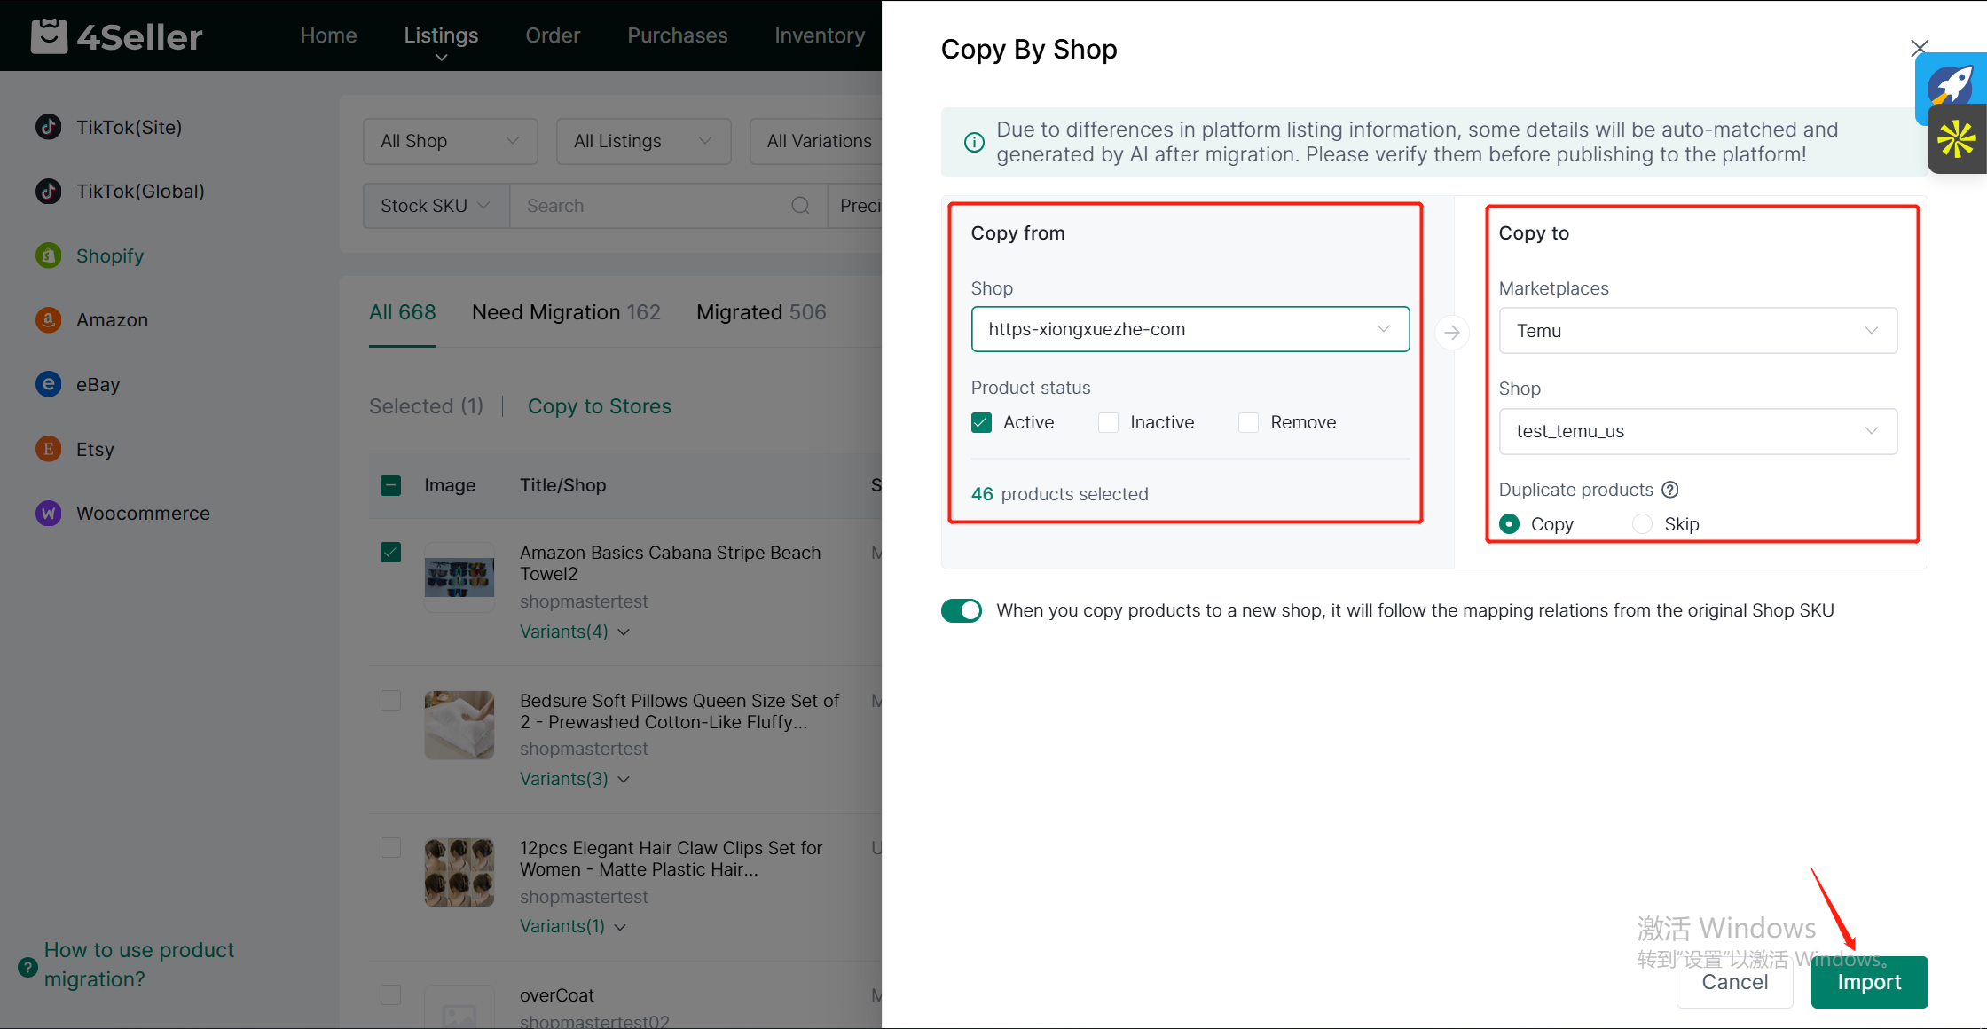Viewport: 1987px width, 1029px height.
Task: Go to Home in top navigation
Action: pos(328,35)
